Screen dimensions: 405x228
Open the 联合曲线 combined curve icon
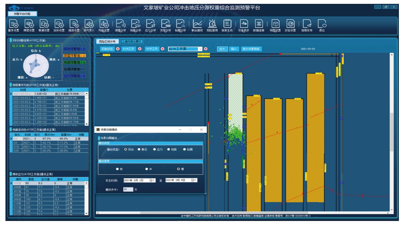click(197, 24)
